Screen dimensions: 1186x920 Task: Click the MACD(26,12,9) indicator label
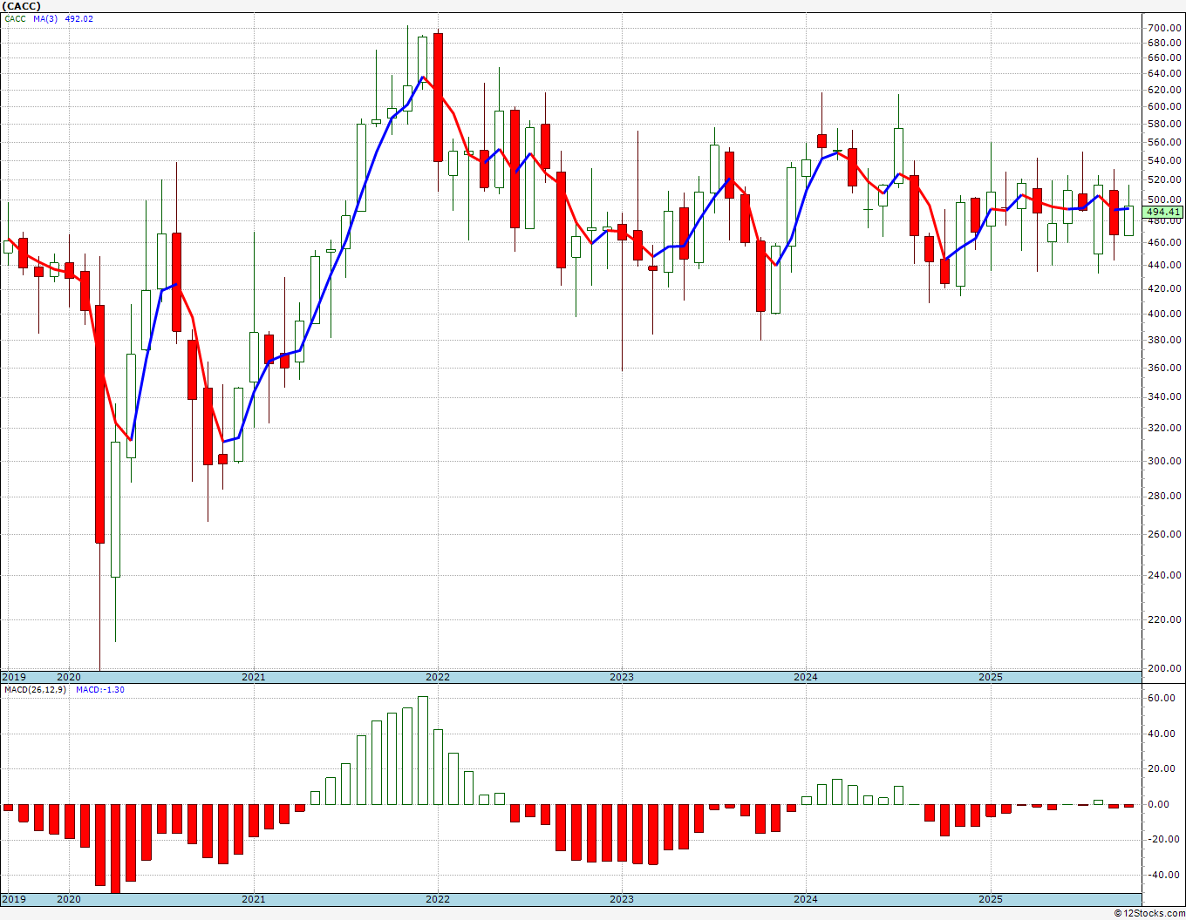(35, 690)
